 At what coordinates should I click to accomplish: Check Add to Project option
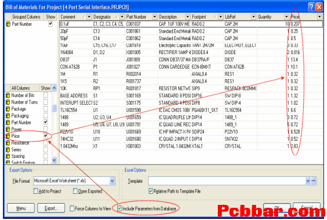coord(35,191)
